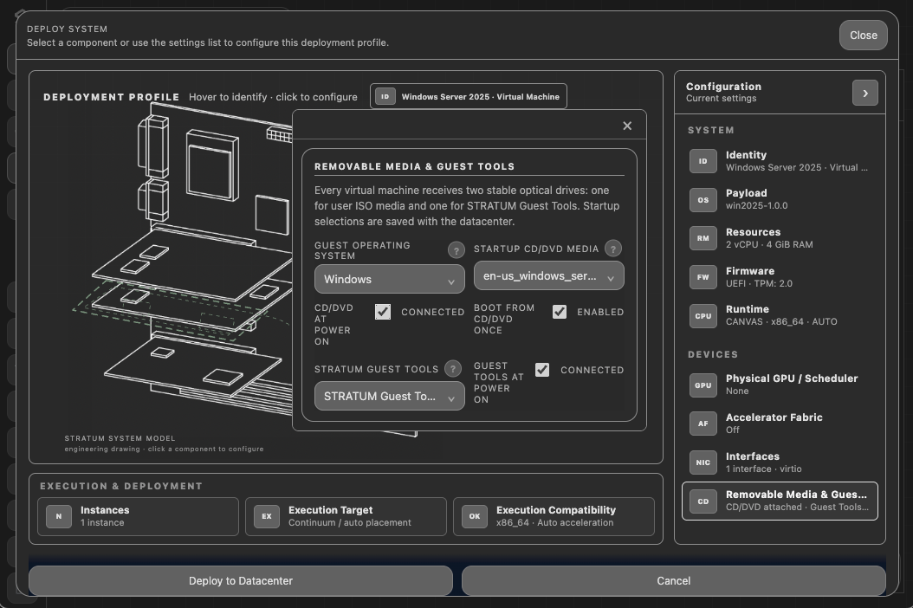Click Deploy to Datacenter button
Screen dimensions: 913x608
tap(241, 580)
